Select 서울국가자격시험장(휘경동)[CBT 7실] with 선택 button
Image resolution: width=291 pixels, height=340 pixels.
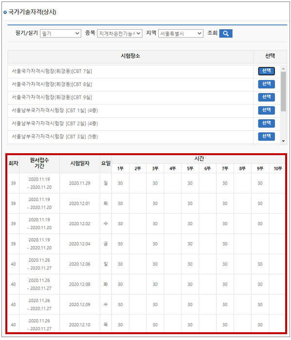[266, 71]
